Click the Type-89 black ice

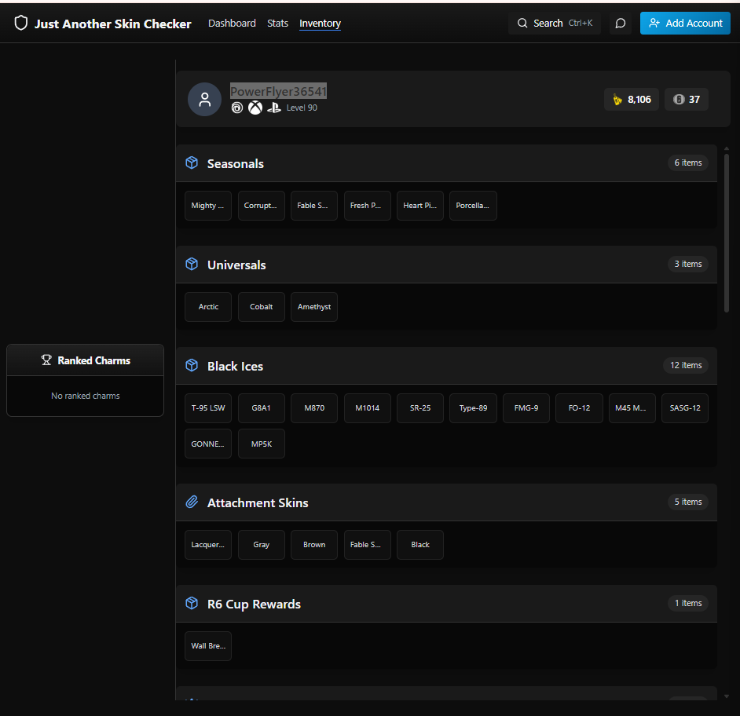(473, 408)
